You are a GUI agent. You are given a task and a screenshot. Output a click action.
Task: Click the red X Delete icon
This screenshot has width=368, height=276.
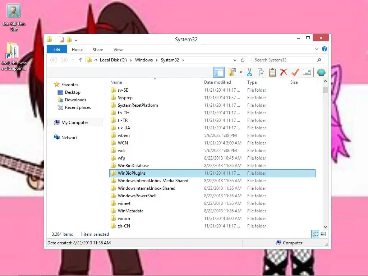pyautogui.click(x=284, y=72)
